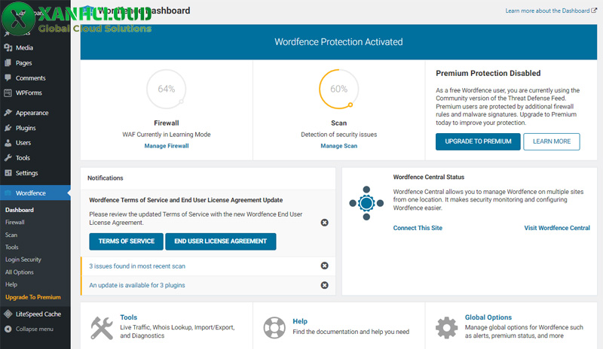Dismiss the 3 issues found notification

tap(324, 266)
